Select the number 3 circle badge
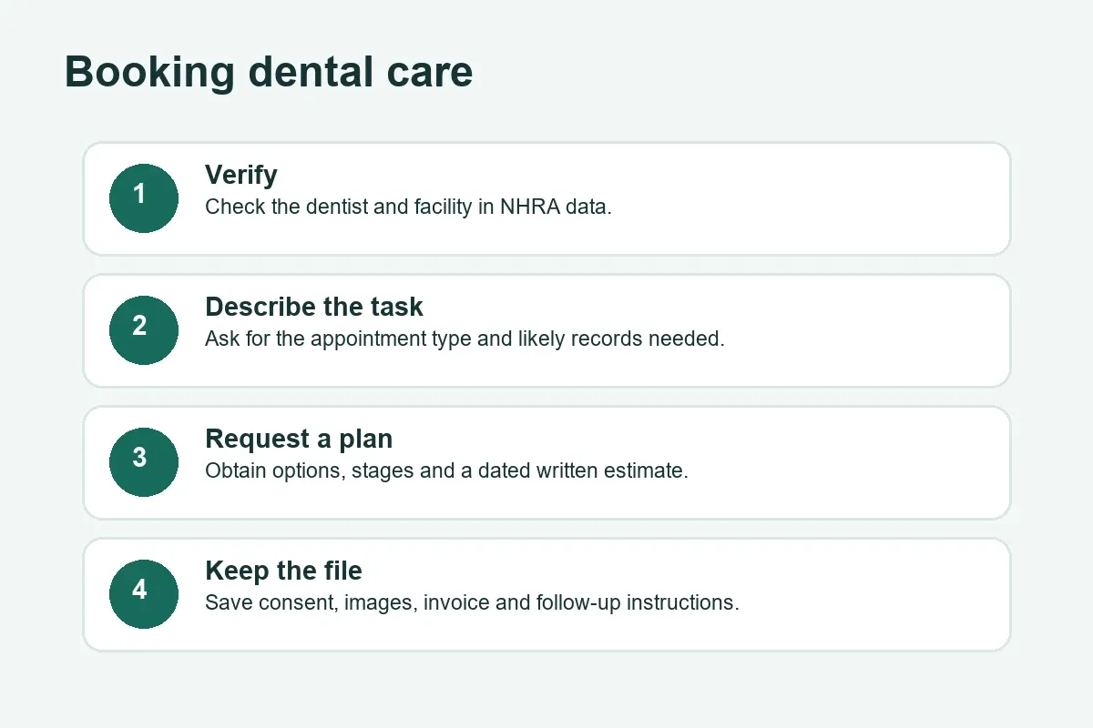 pos(144,462)
